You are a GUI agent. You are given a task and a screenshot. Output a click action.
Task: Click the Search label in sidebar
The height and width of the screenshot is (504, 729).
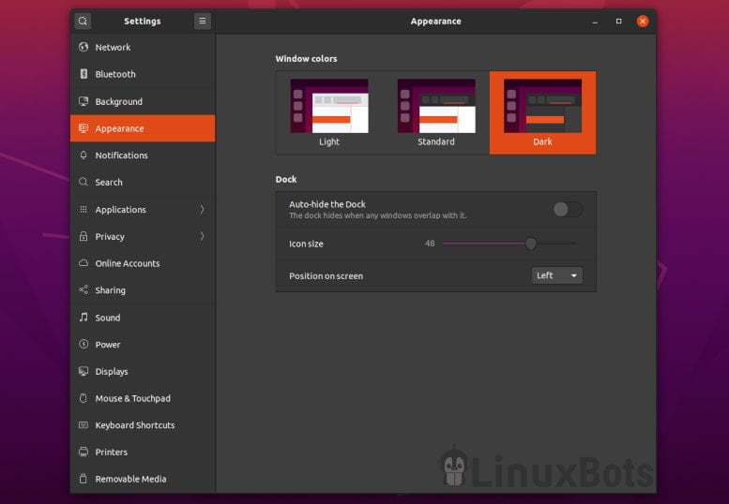point(109,183)
